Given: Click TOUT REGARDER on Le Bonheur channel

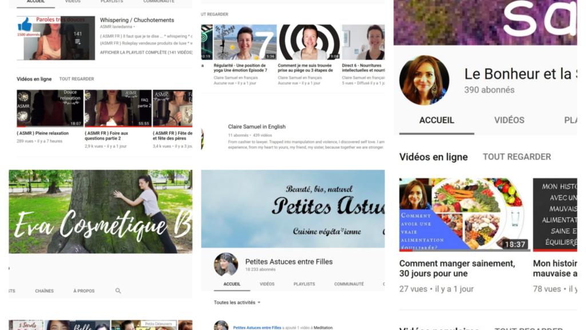Looking at the screenshot, I should point(517,157).
